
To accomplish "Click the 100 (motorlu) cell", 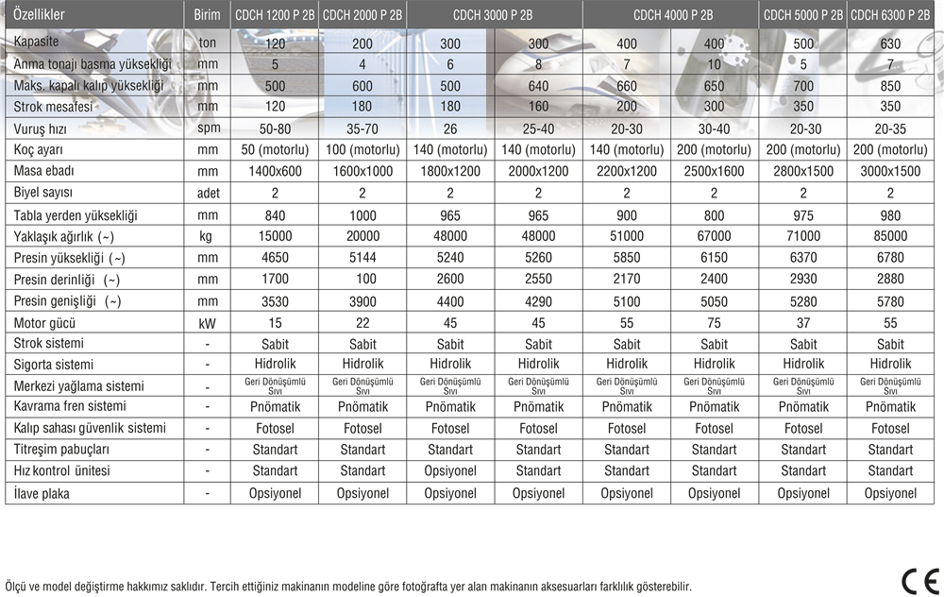I will coord(362,149).
